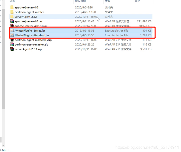
Task: Select file name ServerAgent-2.2.1 folder
Action: 26,17
